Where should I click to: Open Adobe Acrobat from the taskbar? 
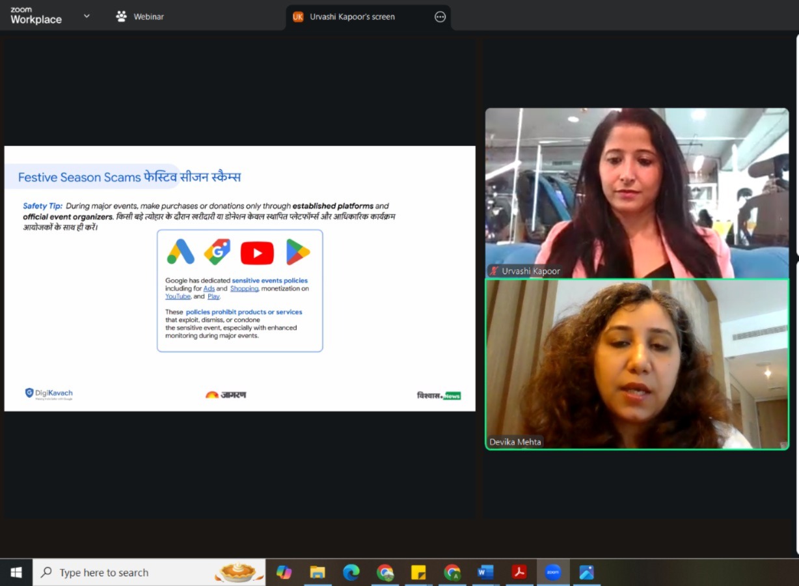click(519, 572)
